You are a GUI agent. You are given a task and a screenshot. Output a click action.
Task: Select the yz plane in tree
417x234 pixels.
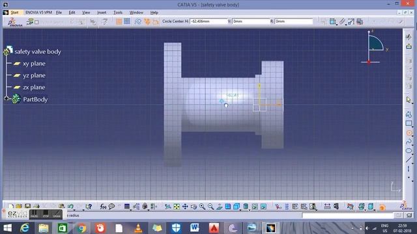pos(34,75)
